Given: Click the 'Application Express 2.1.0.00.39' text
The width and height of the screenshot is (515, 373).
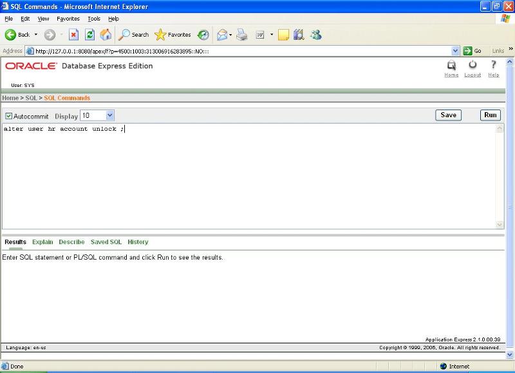Looking at the screenshot, I should click(x=463, y=340).
